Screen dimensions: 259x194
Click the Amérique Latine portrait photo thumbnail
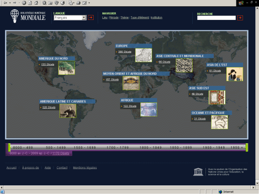[68, 111]
